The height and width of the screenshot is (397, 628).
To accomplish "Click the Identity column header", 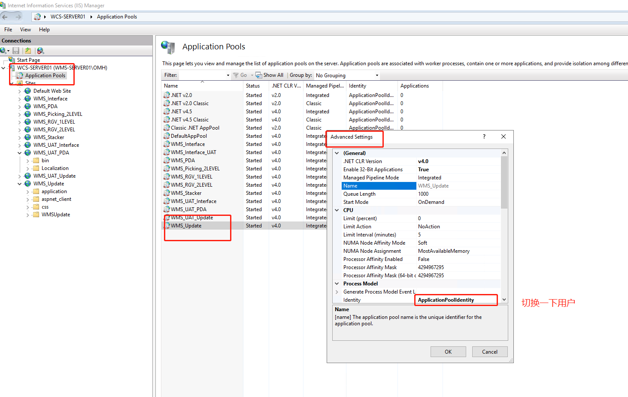I will pos(372,86).
